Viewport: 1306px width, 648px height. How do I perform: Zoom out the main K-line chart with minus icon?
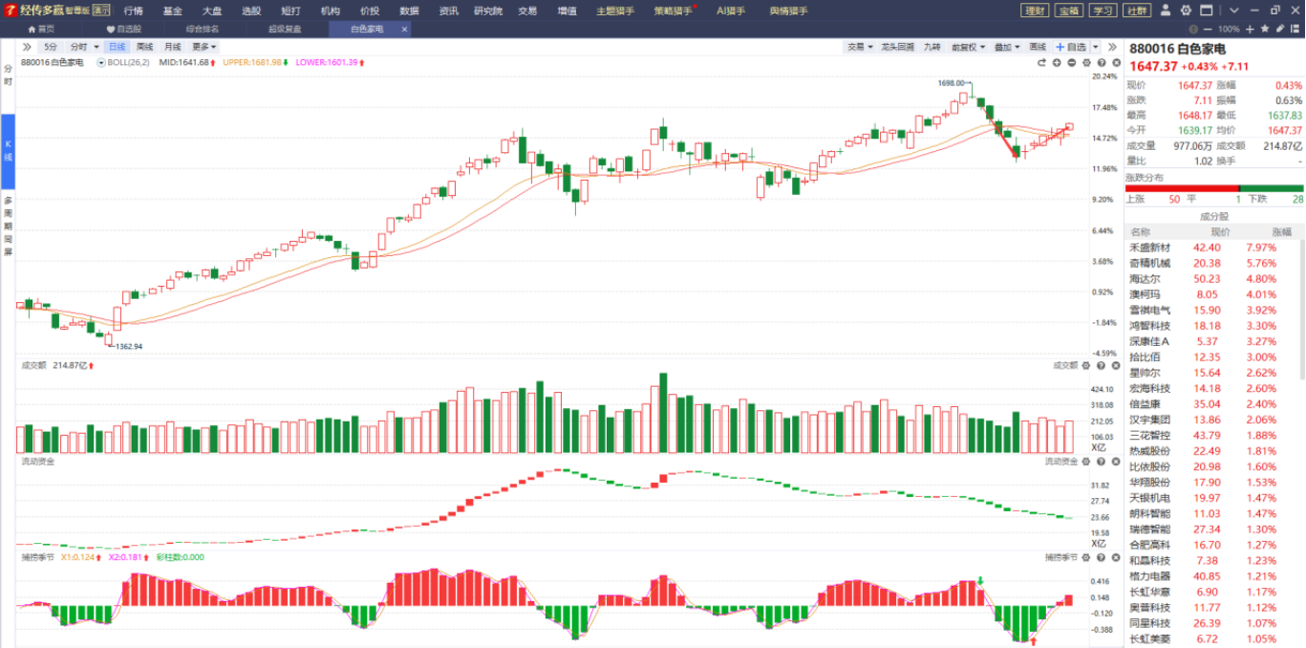coord(1072,62)
